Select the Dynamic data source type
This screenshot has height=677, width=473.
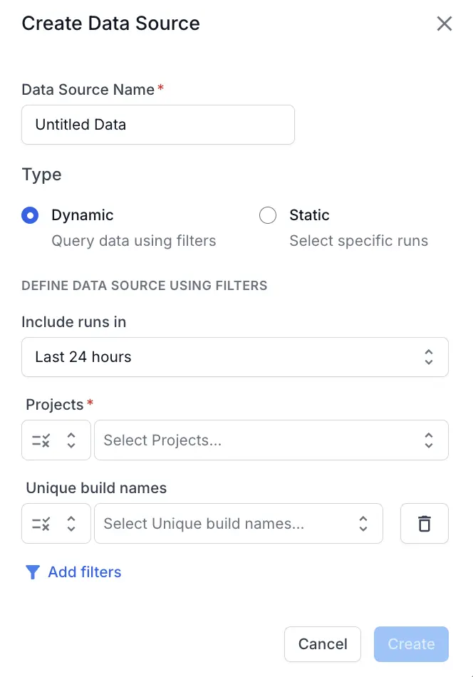coord(30,215)
